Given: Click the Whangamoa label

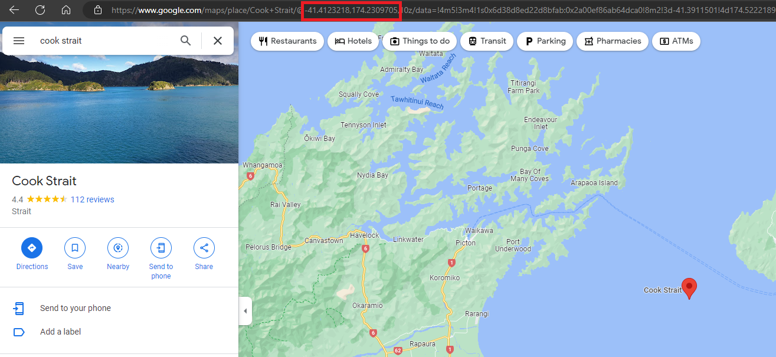Looking at the screenshot, I should click(x=263, y=165).
